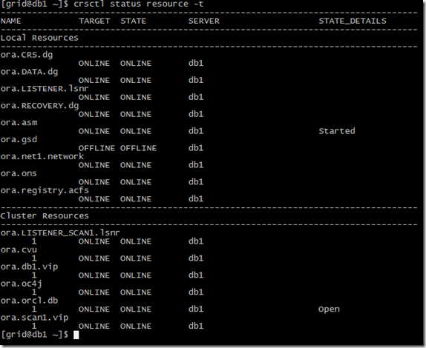Click the ora.db1.vip resource name
The width and height of the screenshot is (426, 348).
click(x=29, y=267)
